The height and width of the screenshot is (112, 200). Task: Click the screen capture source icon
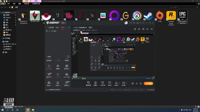(x=88, y=84)
